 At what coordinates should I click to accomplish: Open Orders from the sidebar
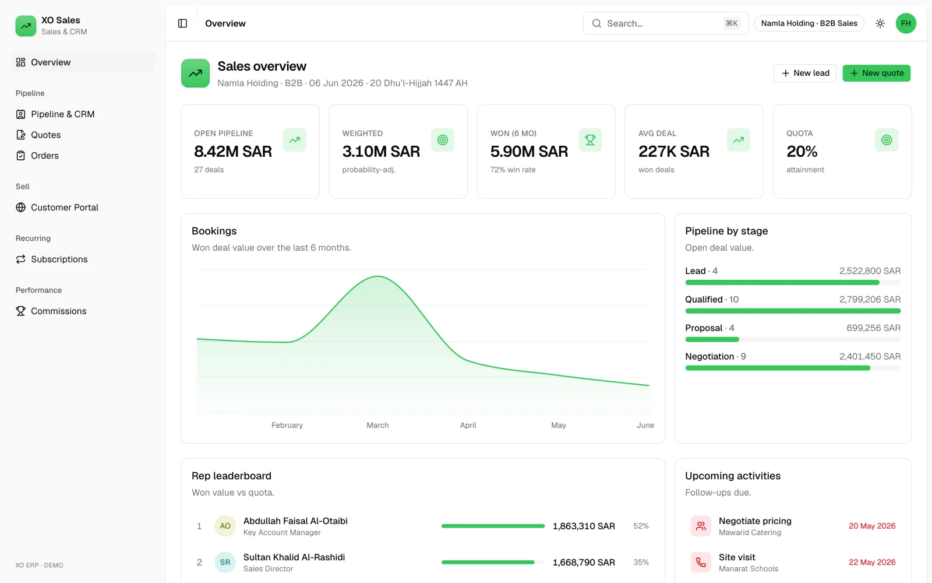click(83, 156)
